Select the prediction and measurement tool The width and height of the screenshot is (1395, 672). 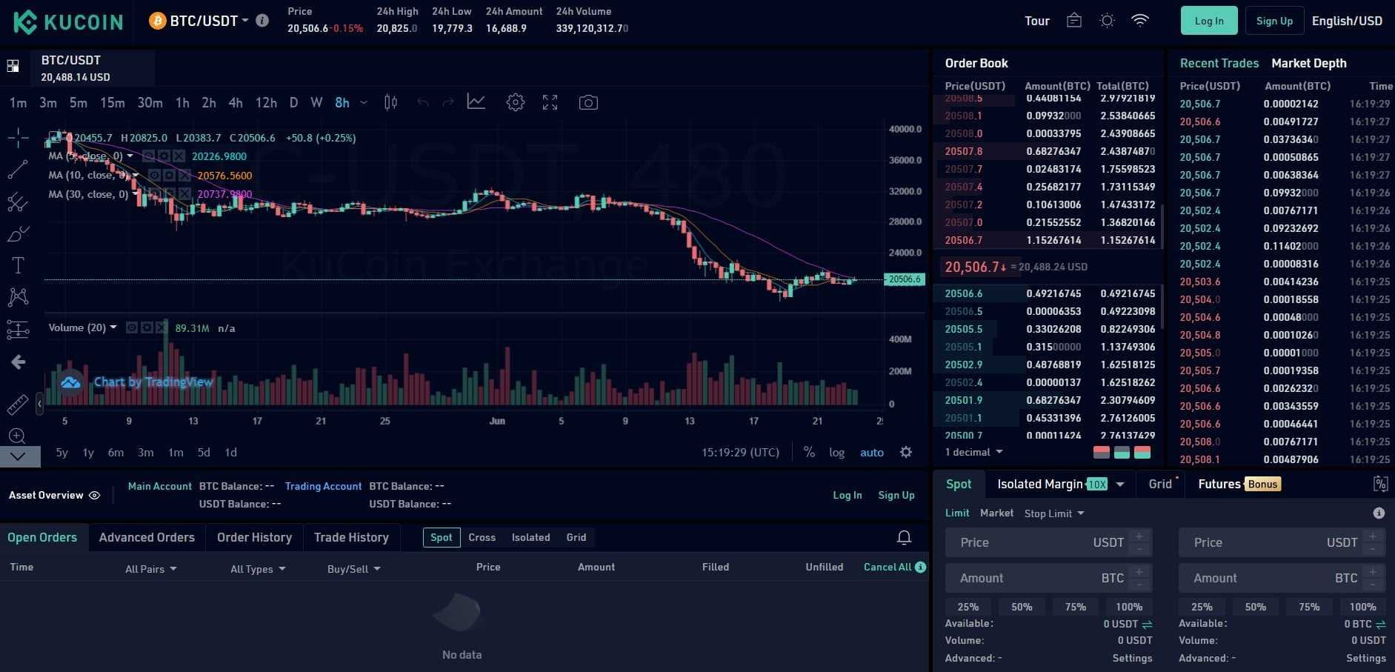tap(18, 330)
